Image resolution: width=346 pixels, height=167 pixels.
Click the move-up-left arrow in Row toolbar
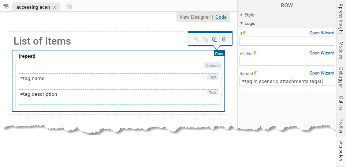(x=197, y=39)
